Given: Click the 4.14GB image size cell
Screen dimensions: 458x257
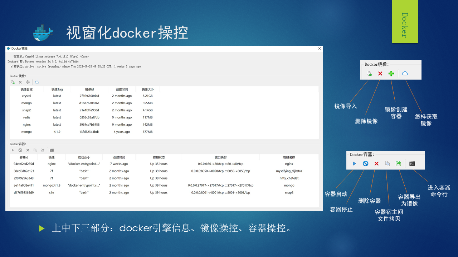Looking at the screenshot, I should [x=148, y=110].
